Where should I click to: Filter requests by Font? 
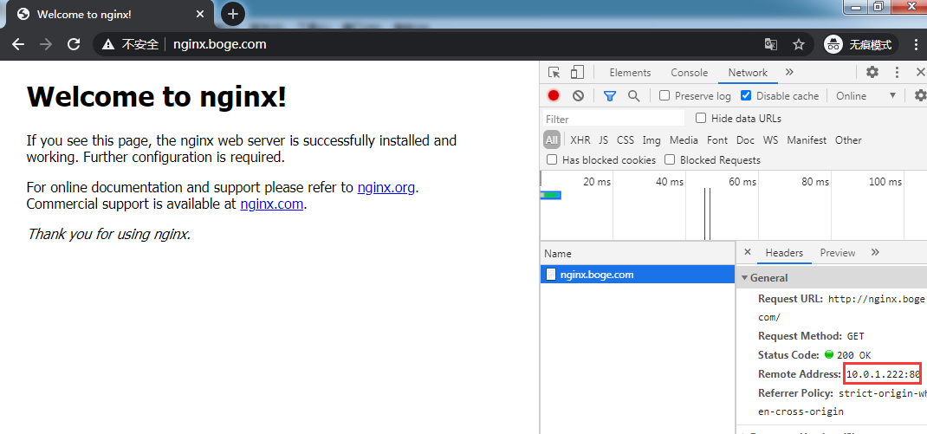tap(717, 140)
